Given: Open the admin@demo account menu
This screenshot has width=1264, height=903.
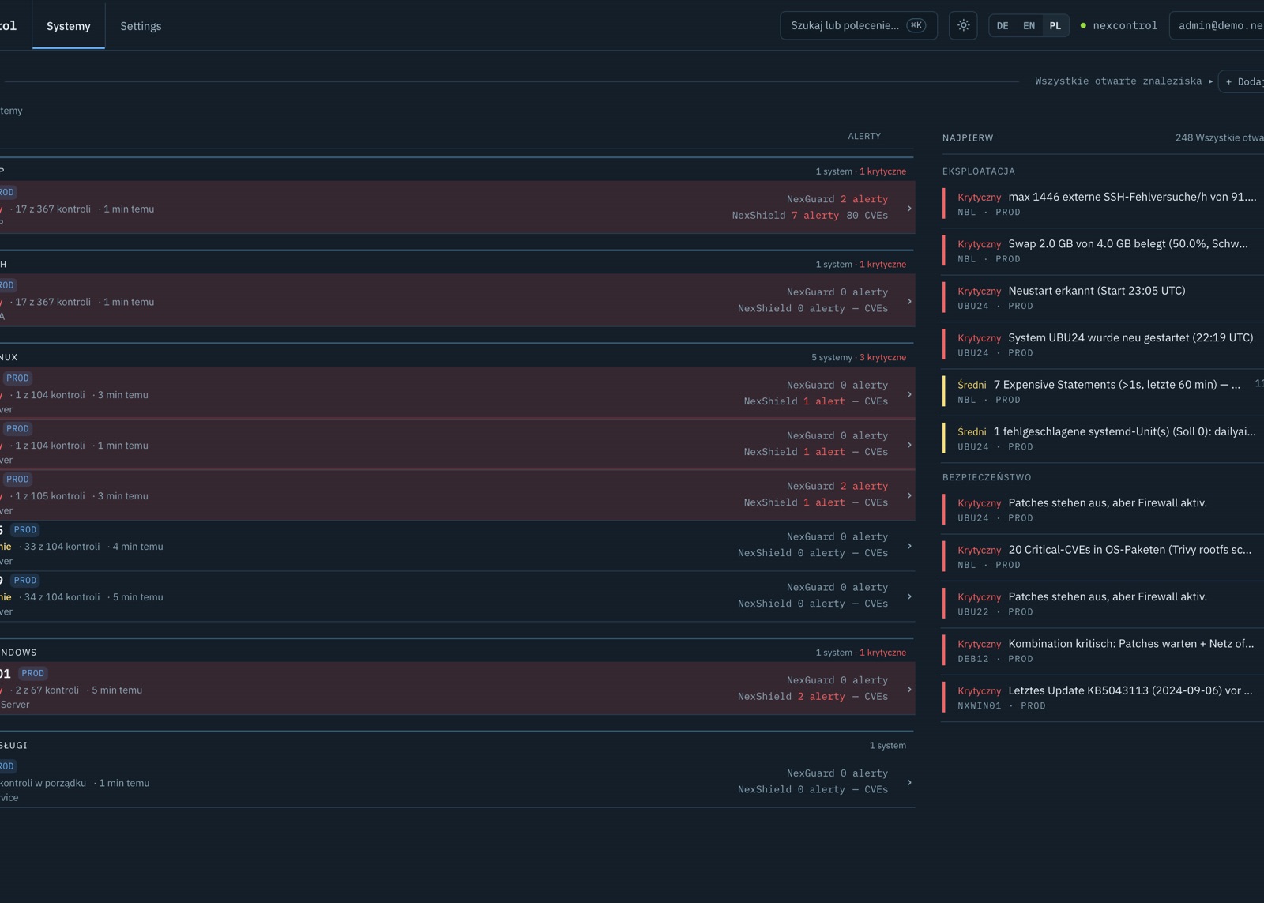Looking at the screenshot, I should pyautogui.click(x=1217, y=25).
